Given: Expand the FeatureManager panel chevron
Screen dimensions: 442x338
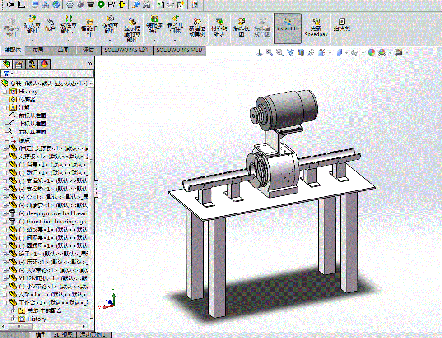Looking at the screenshot, I should (x=90, y=64).
